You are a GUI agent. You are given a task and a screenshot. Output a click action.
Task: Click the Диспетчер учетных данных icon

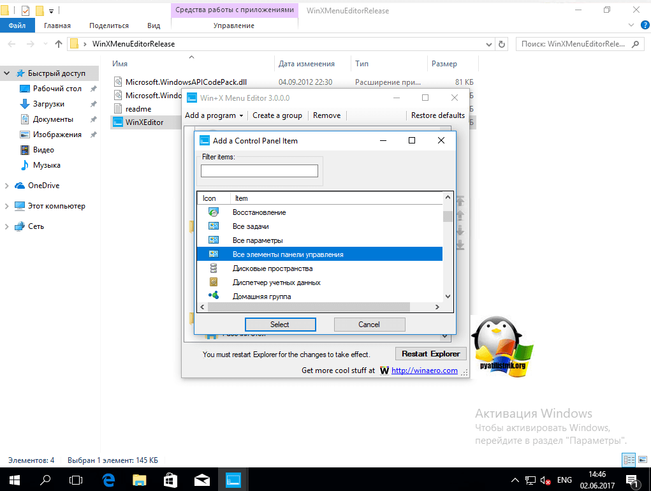[x=214, y=282]
